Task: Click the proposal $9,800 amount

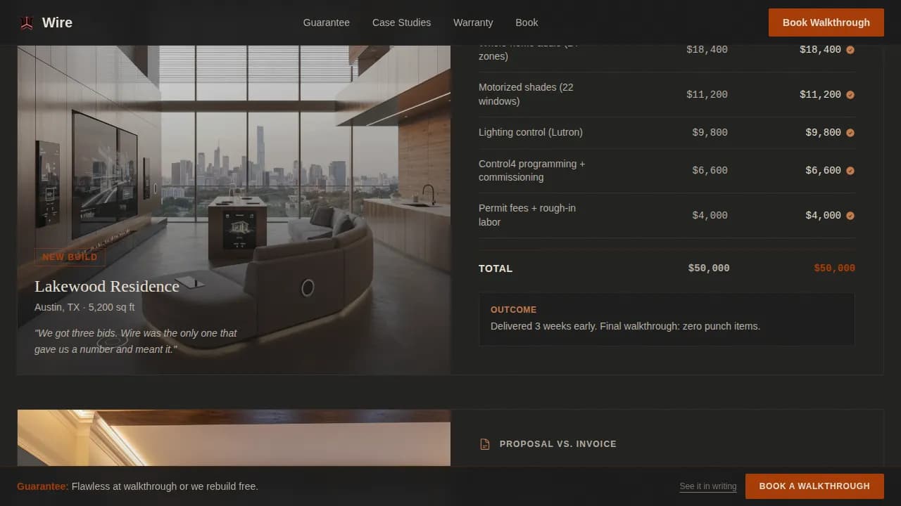Action: point(710,133)
